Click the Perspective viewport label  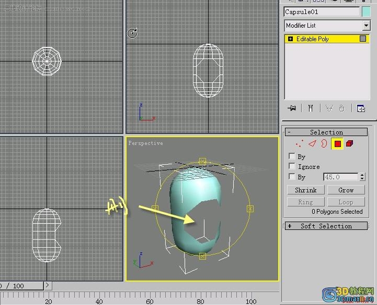(x=146, y=143)
